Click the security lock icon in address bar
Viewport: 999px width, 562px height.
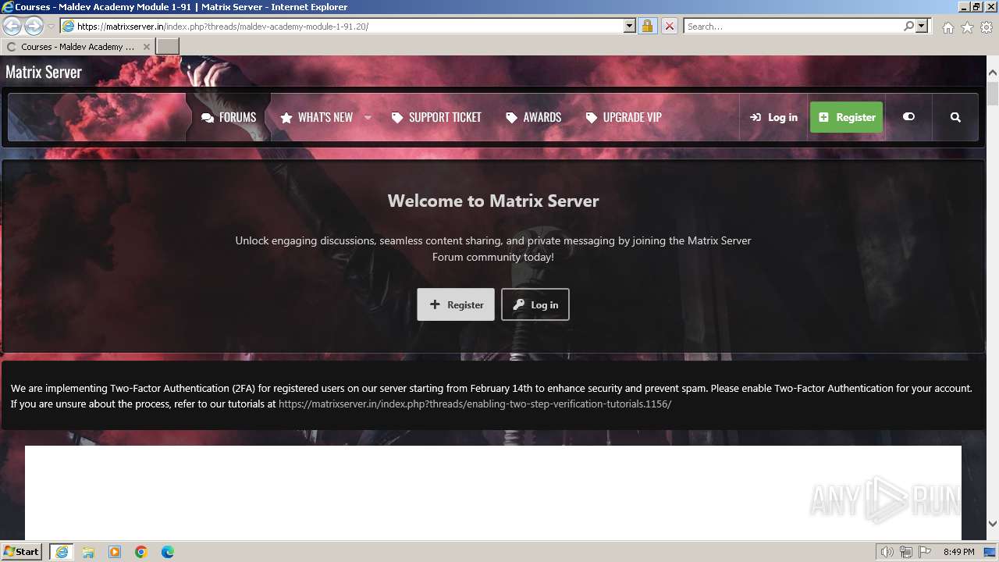tap(647, 26)
